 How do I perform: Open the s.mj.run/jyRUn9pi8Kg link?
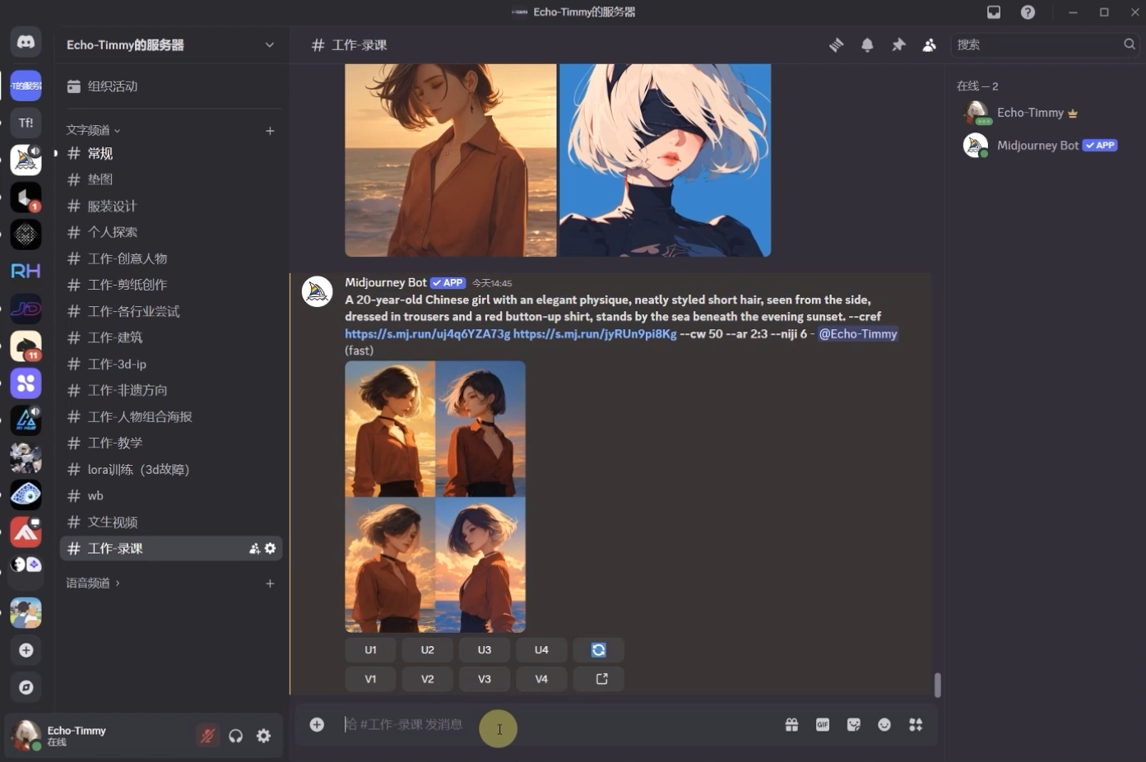pos(595,333)
